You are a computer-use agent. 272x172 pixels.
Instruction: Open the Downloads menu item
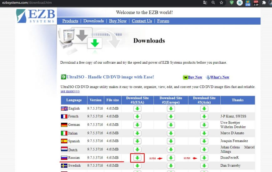click(x=93, y=21)
